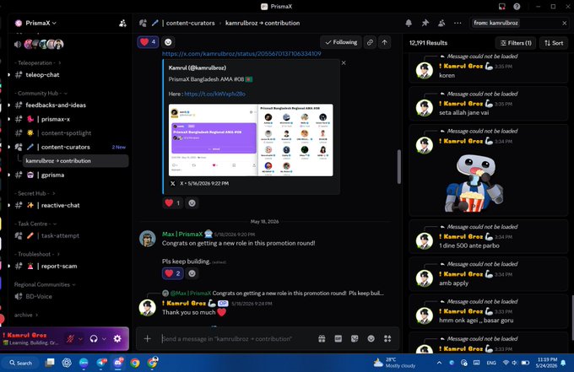Show member list icon in header
This screenshot has width=574, height=372.
pyautogui.click(x=441, y=23)
